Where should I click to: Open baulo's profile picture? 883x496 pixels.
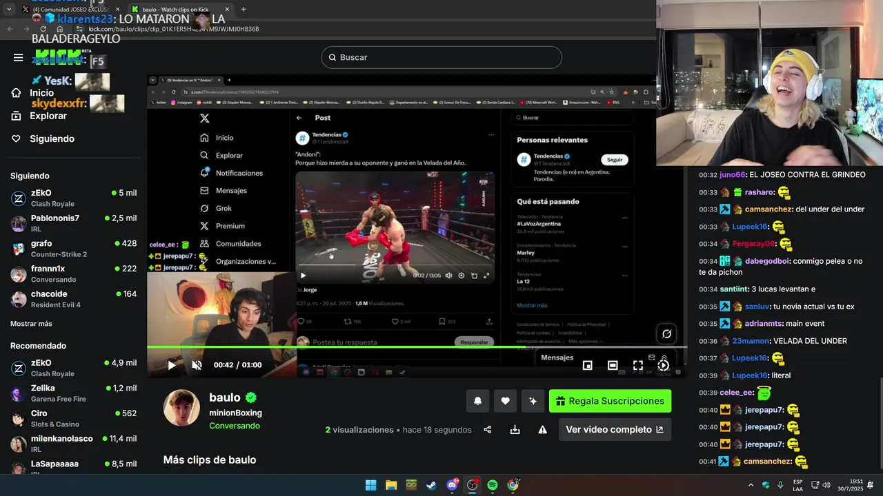tap(181, 408)
